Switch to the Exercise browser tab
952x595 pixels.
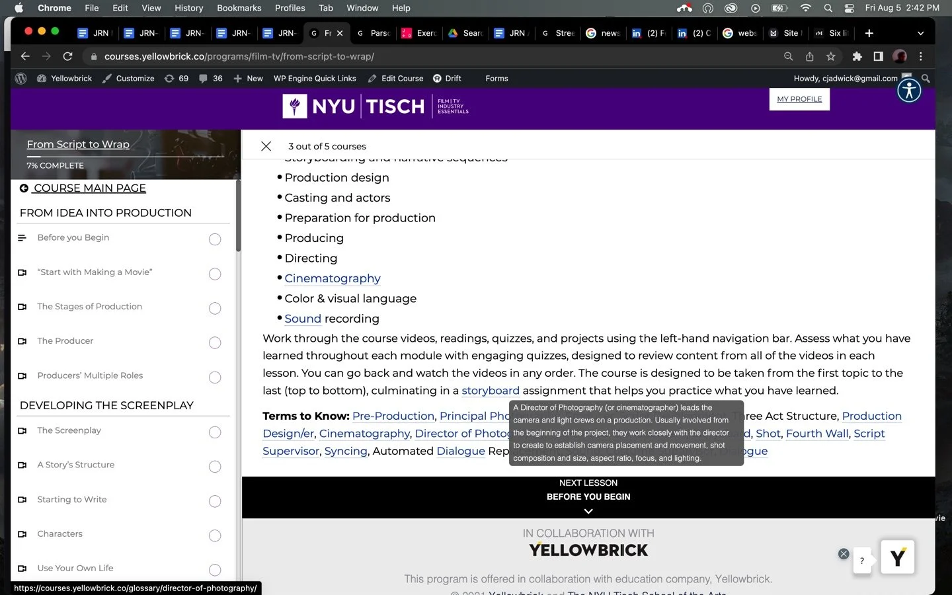(418, 32)
